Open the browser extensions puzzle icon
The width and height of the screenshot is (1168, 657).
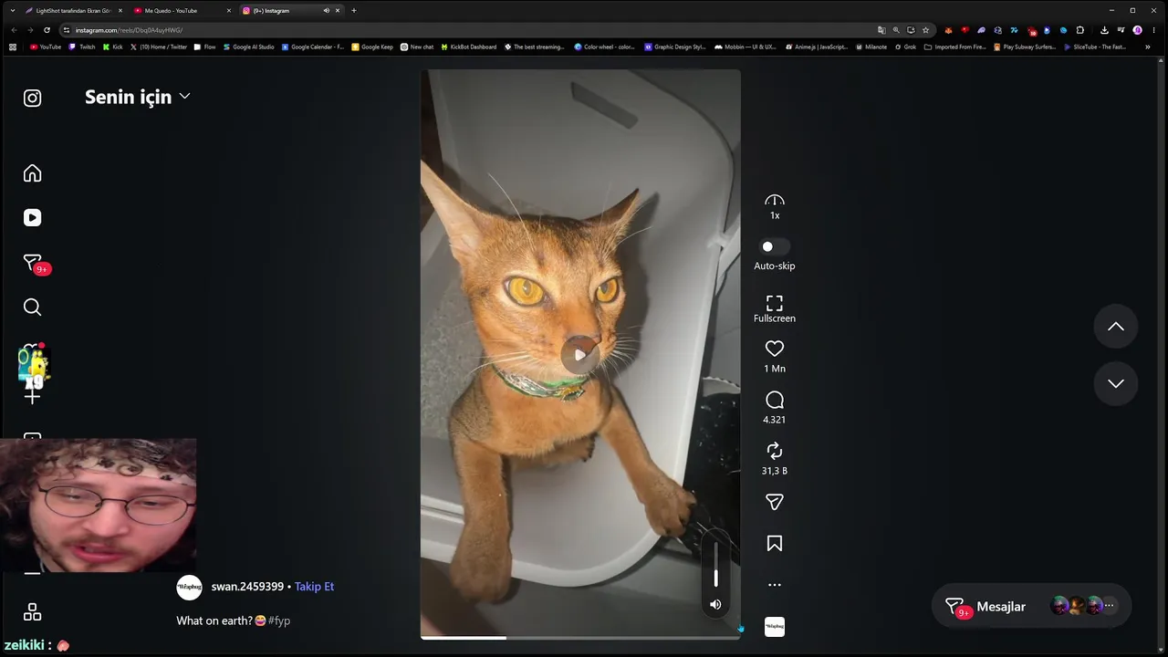pos(1080,30)
